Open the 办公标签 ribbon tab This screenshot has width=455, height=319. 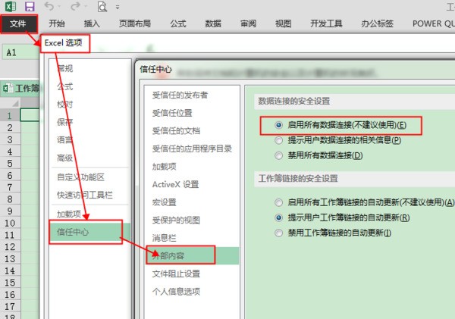tap(377, 23)
